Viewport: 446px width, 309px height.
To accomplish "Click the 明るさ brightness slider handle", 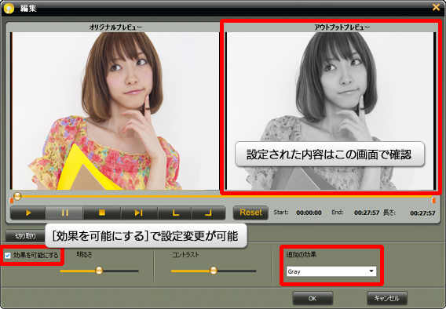I will (99, 270).
